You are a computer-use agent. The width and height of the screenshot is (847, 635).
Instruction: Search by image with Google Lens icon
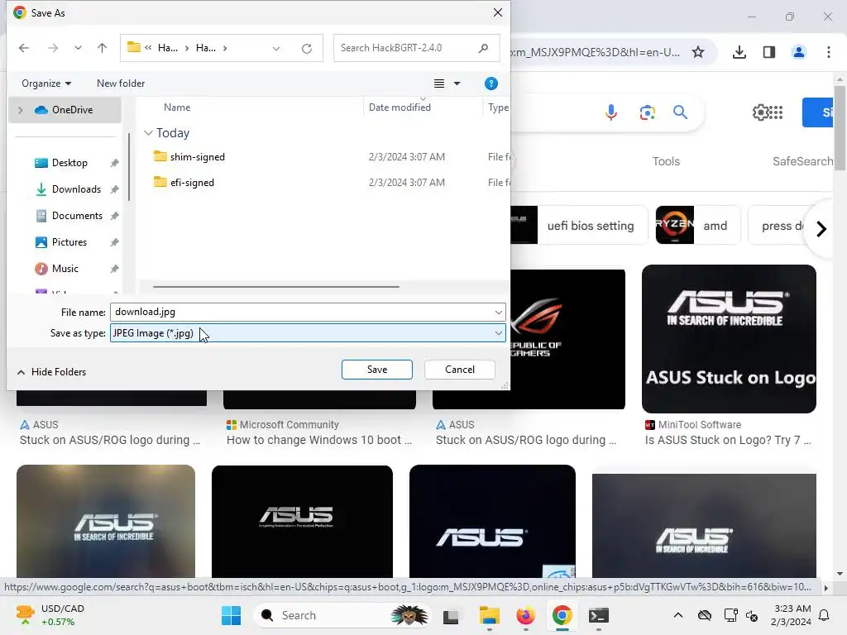pos(647,112)
